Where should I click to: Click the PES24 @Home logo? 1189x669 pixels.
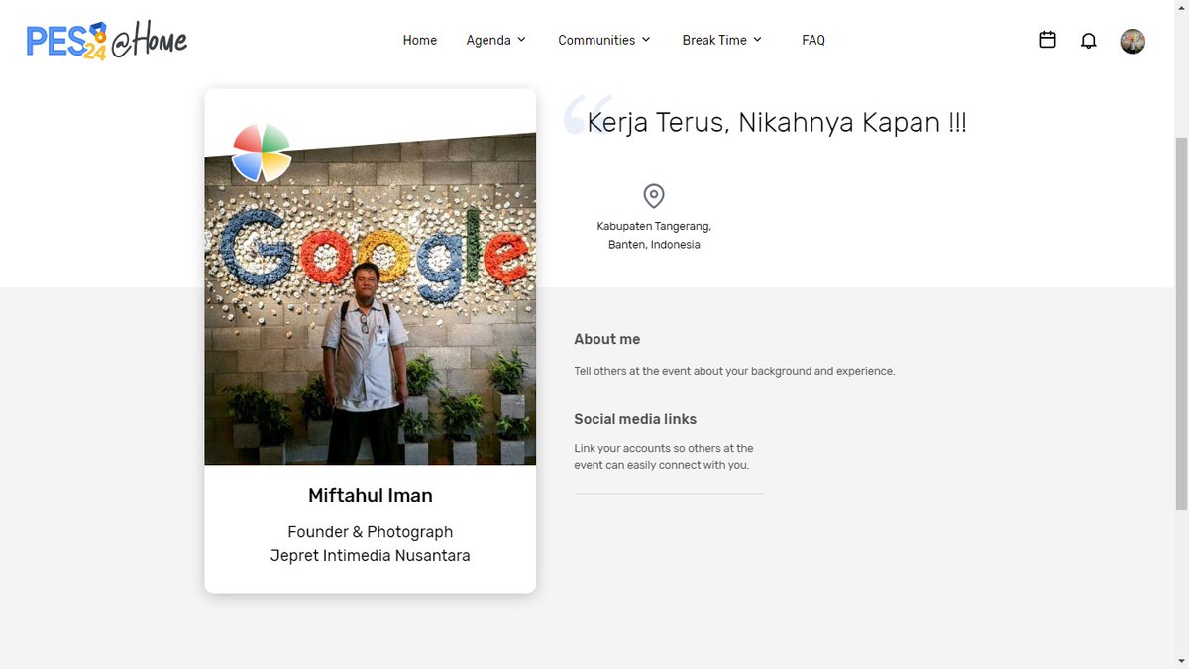tap(107, 41)
